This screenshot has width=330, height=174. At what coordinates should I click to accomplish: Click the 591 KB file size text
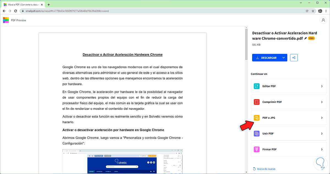(x=256, y=45)
